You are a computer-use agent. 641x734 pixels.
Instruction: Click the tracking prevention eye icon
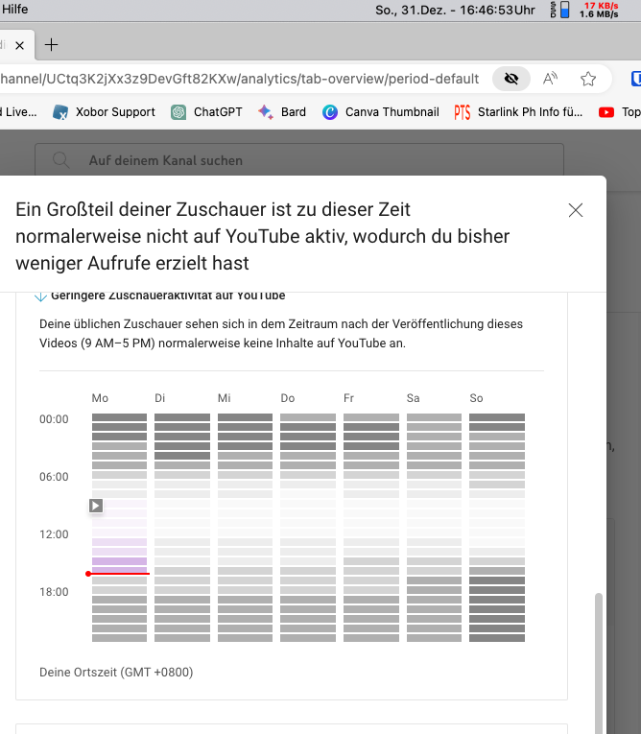511,79
